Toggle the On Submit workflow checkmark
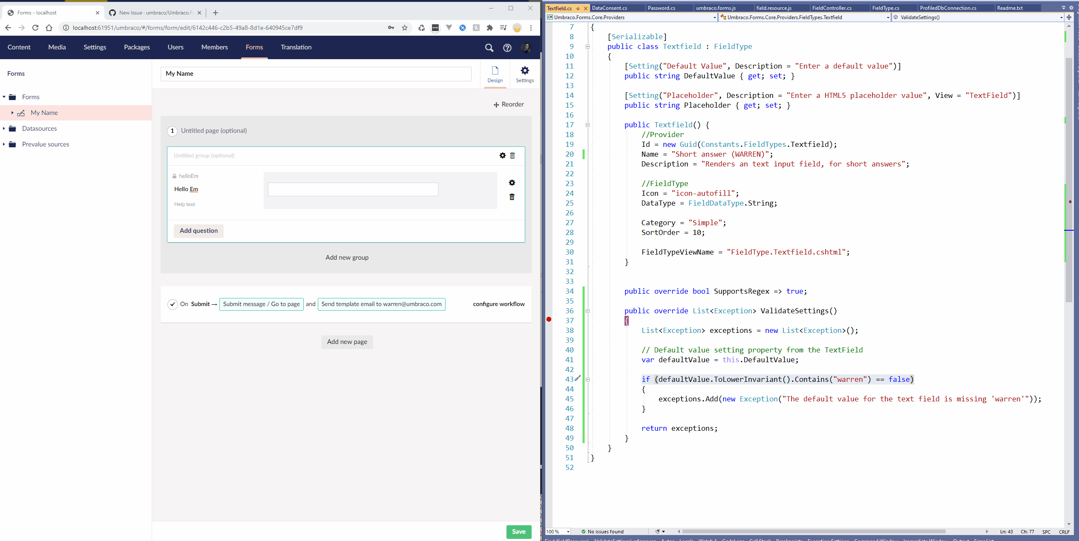Image resolution: width=1079 pixels, height=541 pixels. click(x=173, y=304)
